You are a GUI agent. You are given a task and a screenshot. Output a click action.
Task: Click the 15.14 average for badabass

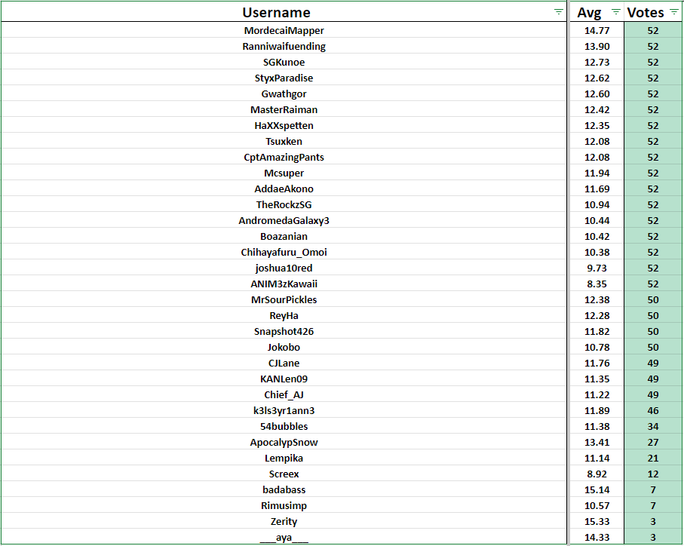click(x=596, y=490)
